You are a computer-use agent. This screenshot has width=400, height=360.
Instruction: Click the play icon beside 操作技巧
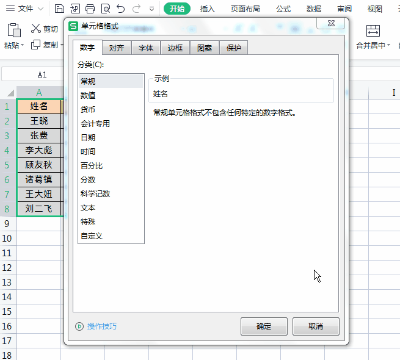[x=79, y=326]
